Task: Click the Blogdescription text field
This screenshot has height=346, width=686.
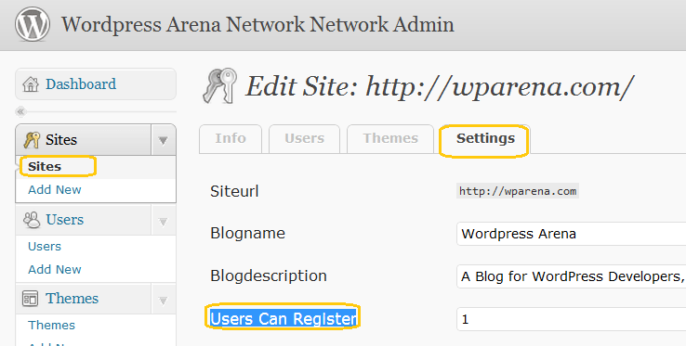Action: (572, 276)
